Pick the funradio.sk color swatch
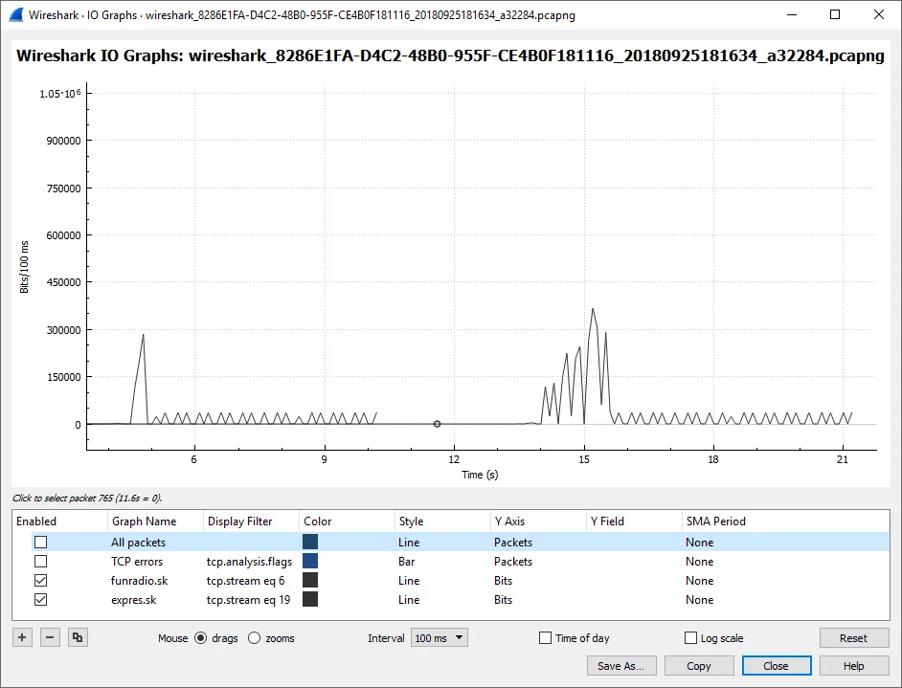Viewport: 902px width, 688px height. click(310, 581)
